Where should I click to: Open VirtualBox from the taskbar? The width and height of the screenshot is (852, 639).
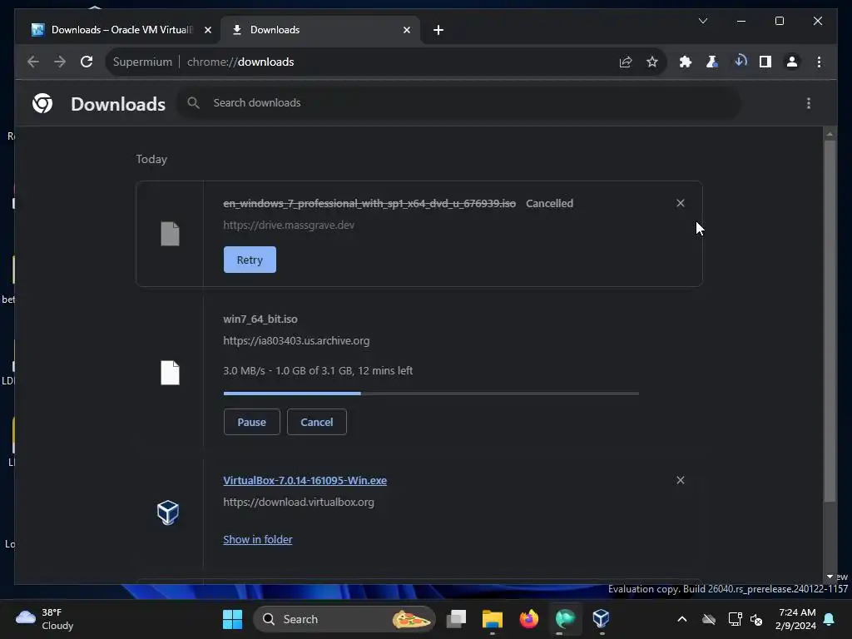601,619
